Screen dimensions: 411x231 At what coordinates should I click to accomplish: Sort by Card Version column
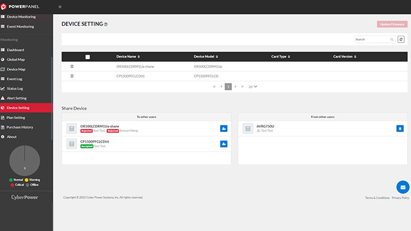click(x=345, y=57)
